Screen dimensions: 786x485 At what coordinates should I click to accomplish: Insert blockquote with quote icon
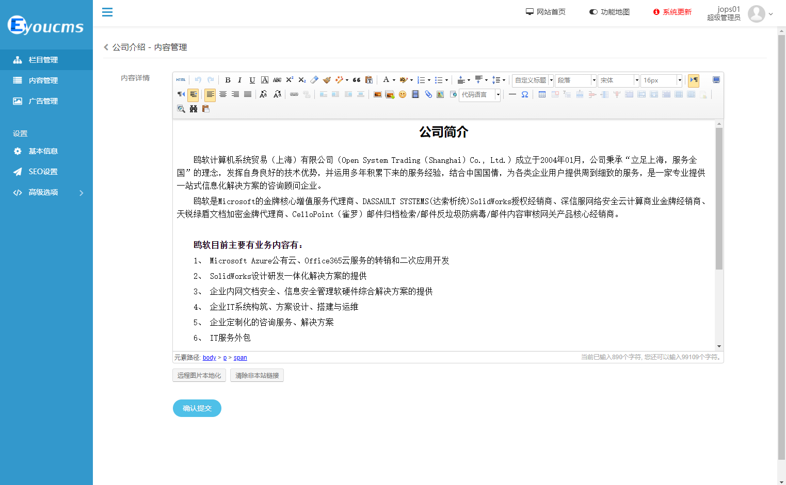(357, 80)
